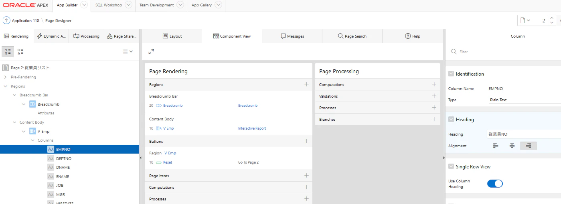Open the V Emp region link under Buttons
561x204 pixels.
pyautogui.click(x=170, y=153)
